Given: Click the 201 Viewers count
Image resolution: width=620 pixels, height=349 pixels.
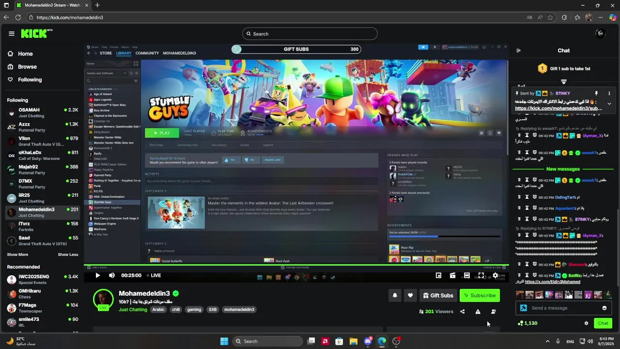Looking at the screenshot, I should pos(436,312).
